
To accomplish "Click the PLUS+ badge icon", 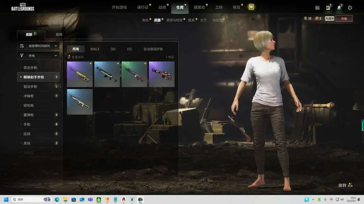I will point(329,18).
